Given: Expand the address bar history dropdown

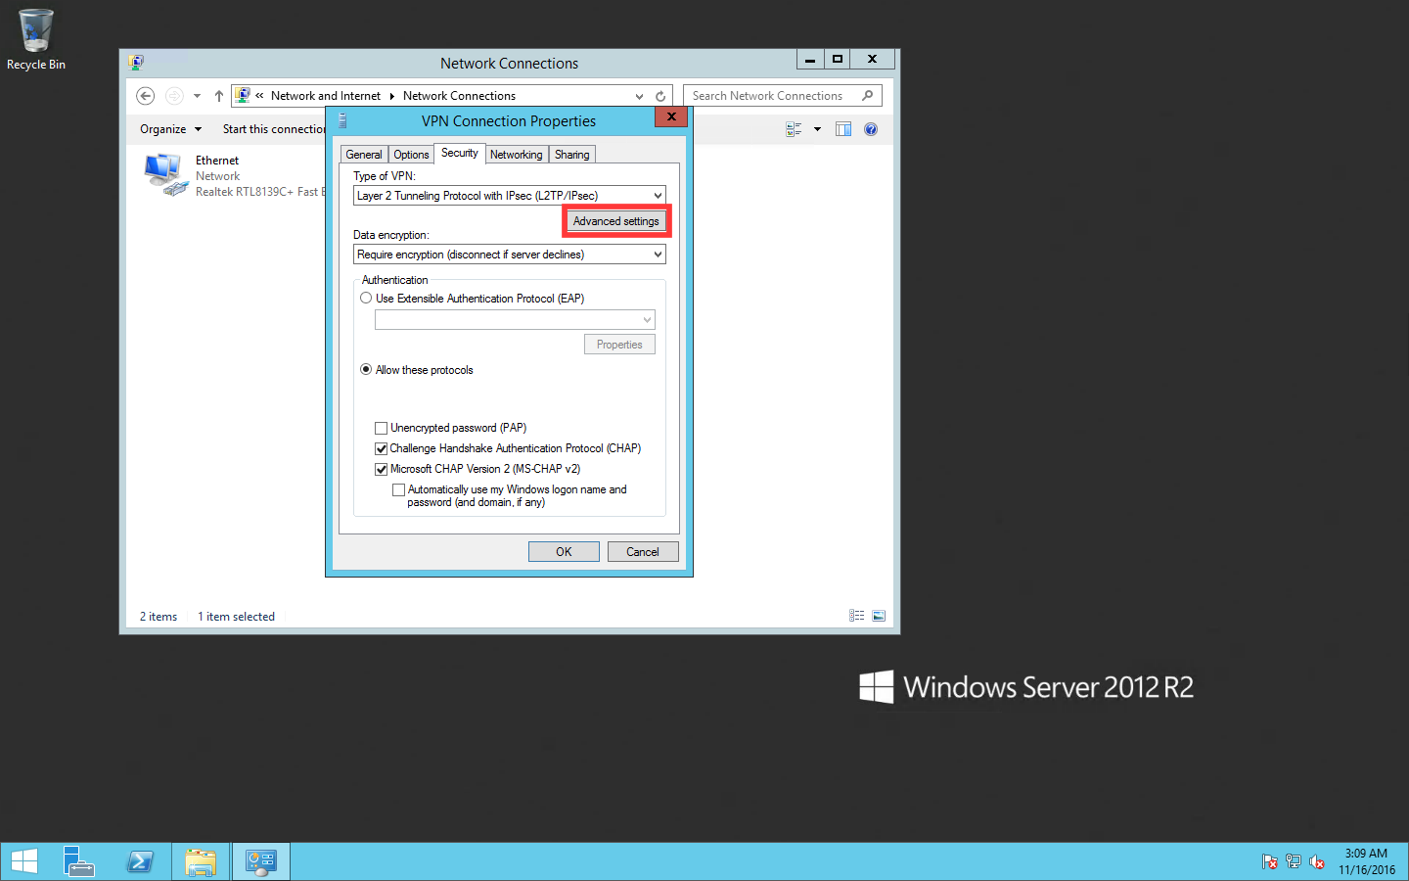Looking at the screenshot, I should [x=639, y=96].
